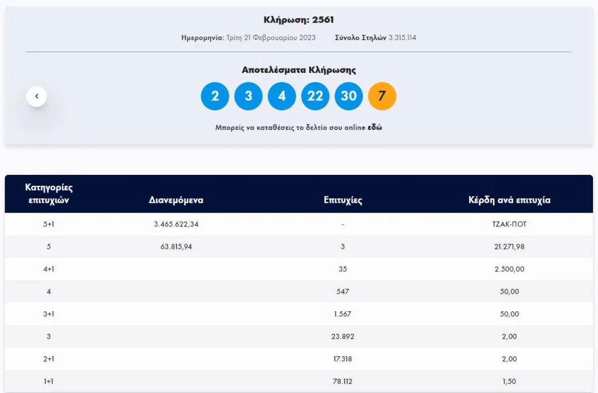
Task: Select the winnings '2.500,00'
Action: [x=509, y=269]
